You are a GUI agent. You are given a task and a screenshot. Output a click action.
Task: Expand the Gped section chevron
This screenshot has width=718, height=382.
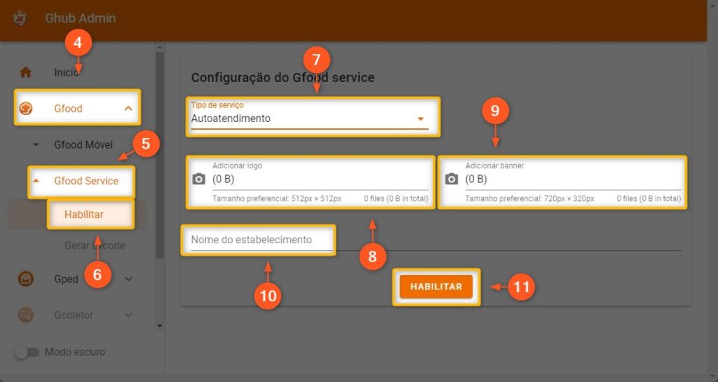[x=128, y=279]
